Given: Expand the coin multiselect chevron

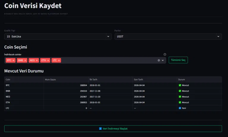Looking at the screenshot, I should coord(163,60).
